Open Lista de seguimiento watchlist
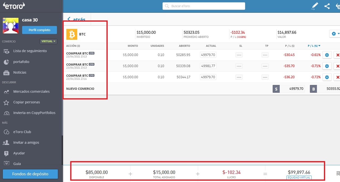The image size is (340, 182). (30, 51)
